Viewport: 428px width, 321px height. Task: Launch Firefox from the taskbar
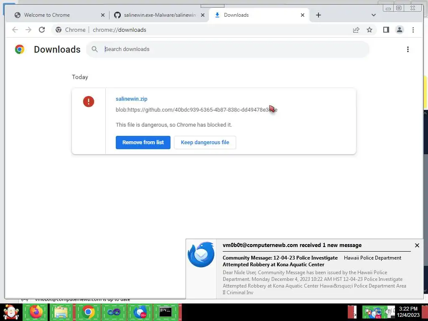pyautogui.click(x=36, y=312)
